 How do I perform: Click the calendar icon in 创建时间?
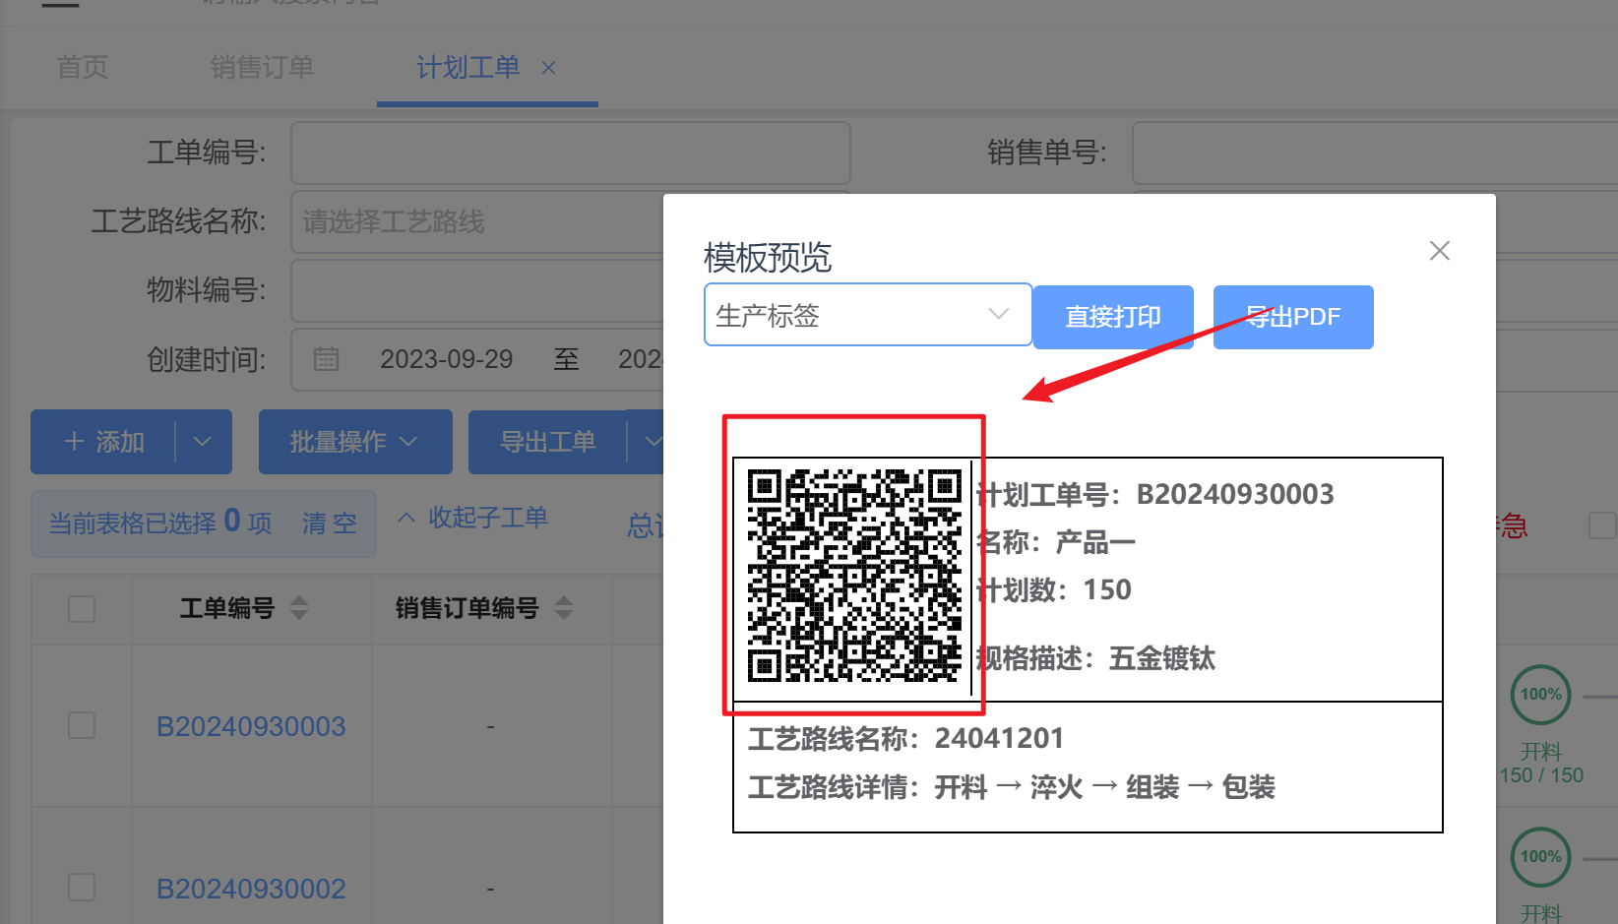(326, 359)
